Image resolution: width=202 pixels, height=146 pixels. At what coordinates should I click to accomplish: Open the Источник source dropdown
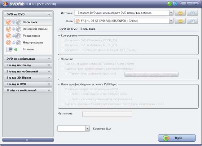171,13
